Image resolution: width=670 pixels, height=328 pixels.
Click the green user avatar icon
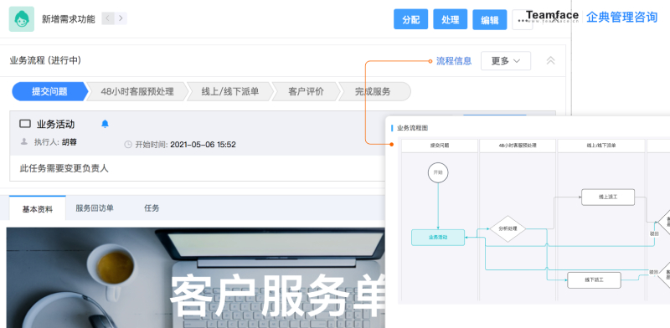pos(22,18)
